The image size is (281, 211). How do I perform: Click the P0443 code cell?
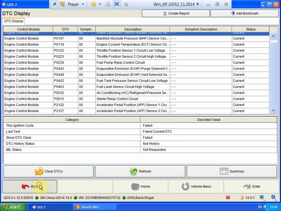[x=66, y=69]
